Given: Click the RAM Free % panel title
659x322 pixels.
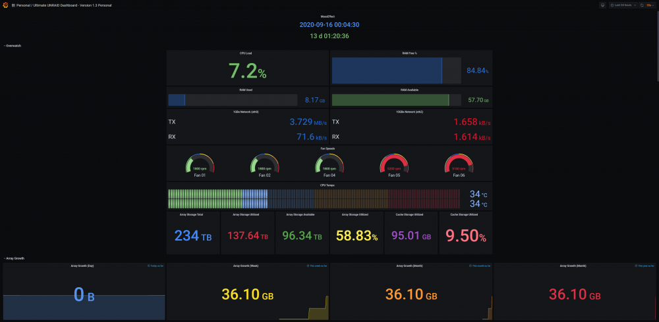Looking at the screenshot, I should [x=409, y=53].
